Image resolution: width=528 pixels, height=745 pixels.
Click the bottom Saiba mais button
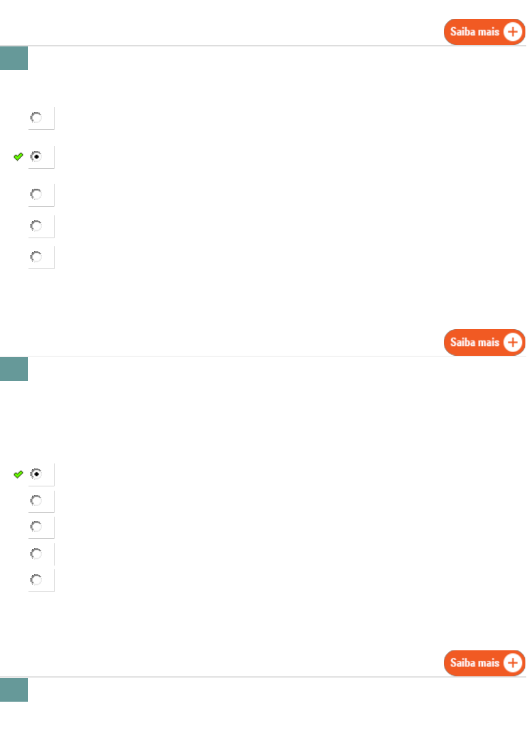click(484, 663)
